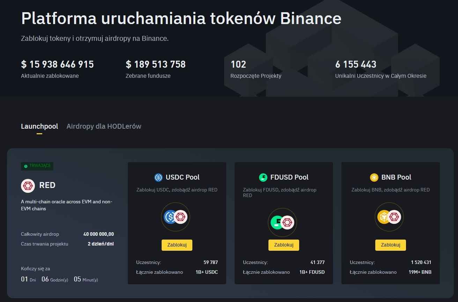Click the RED project name
Viewport: 458px width, 302px height.
[47, 185]
